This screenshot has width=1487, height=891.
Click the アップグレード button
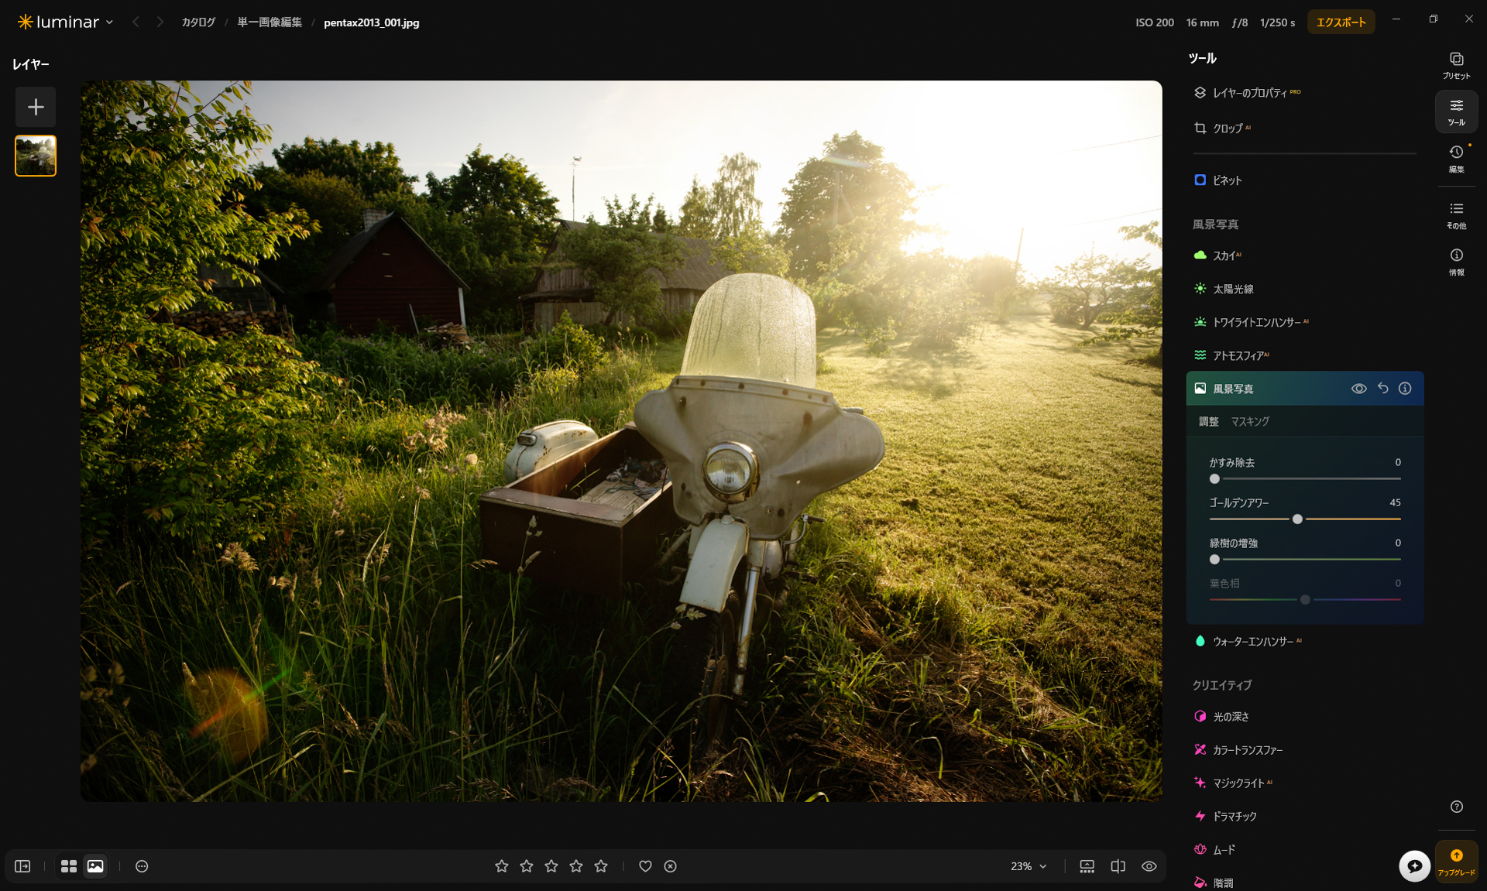(1456, 862)
